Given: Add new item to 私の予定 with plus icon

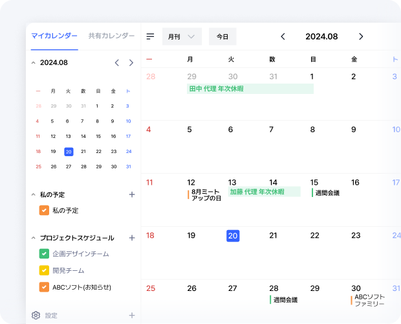Looking at the screenshot, I should 132,194.
